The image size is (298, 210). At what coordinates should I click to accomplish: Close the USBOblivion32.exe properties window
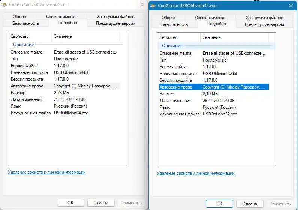tap(291, 6)
